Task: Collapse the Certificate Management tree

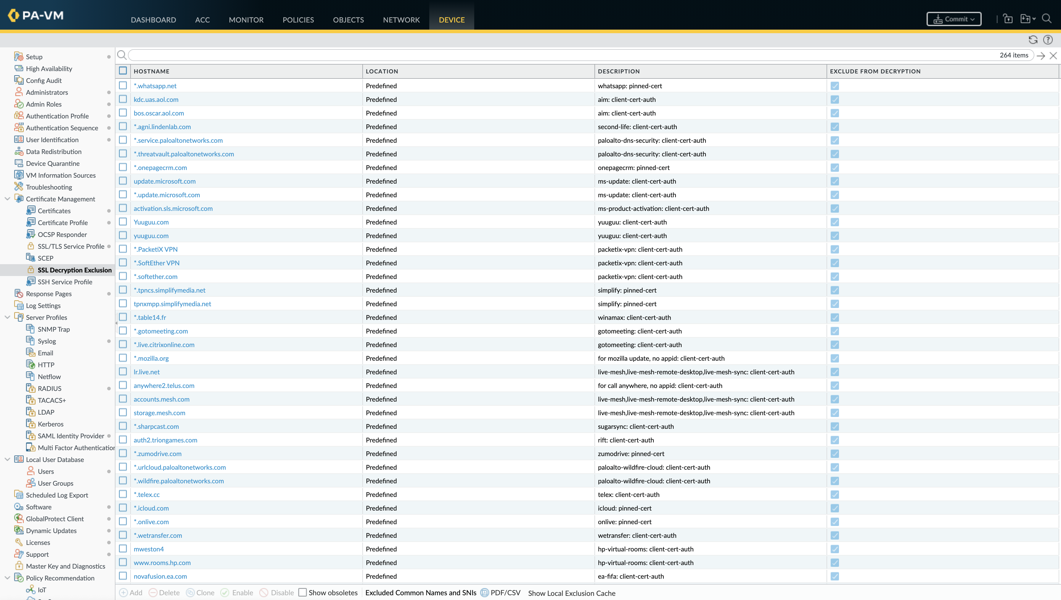Action: click(x=7, y=199)
